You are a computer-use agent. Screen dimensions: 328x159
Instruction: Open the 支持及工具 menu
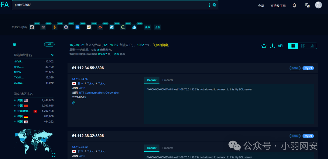point(278,6)
